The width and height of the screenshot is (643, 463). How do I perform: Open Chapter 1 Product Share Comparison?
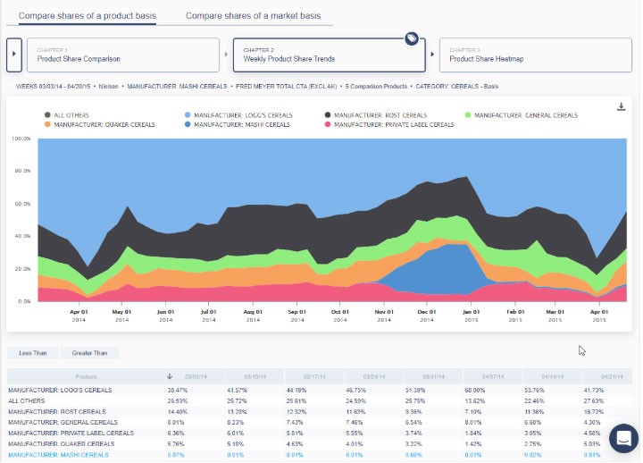coord(123,55)
